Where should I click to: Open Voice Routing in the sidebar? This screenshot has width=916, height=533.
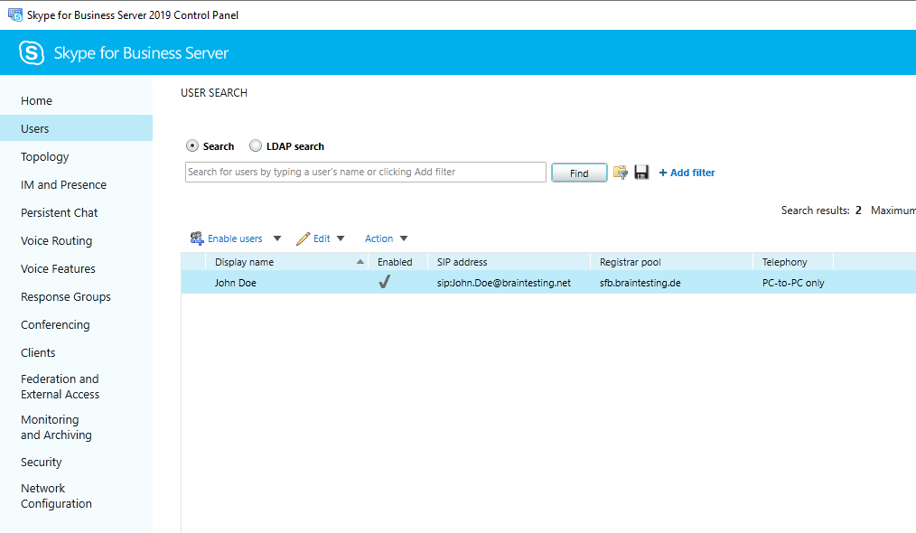point(56,241)
